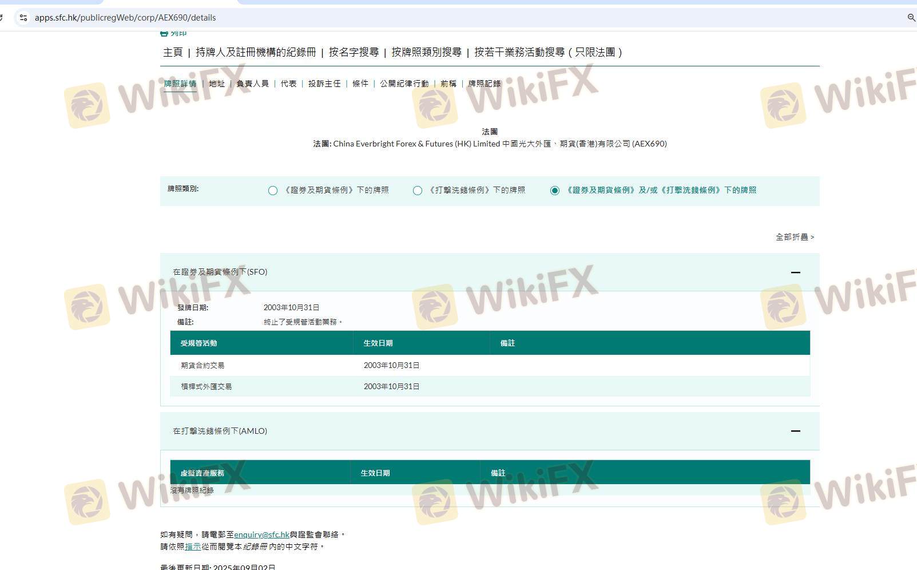This screenshot has height=570, width=917.
Task: Collapse the 在打擊洗錢條例下(AMLO) section
Action: (x=795, y=431)
